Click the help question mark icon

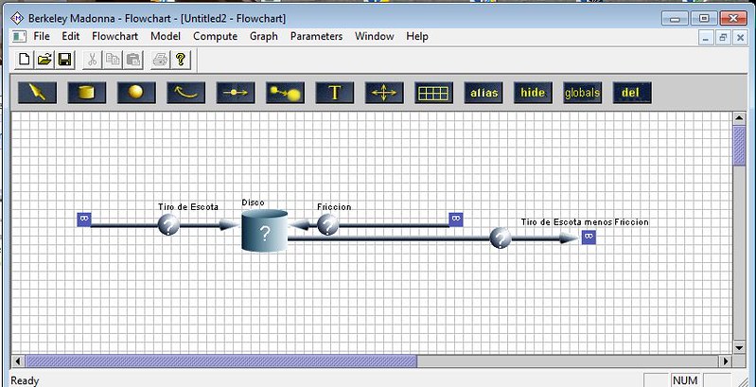pos(180,60)
